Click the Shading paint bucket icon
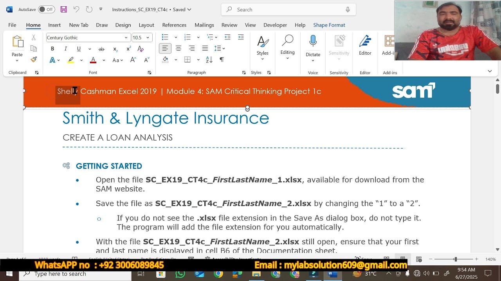 [165, 60]
